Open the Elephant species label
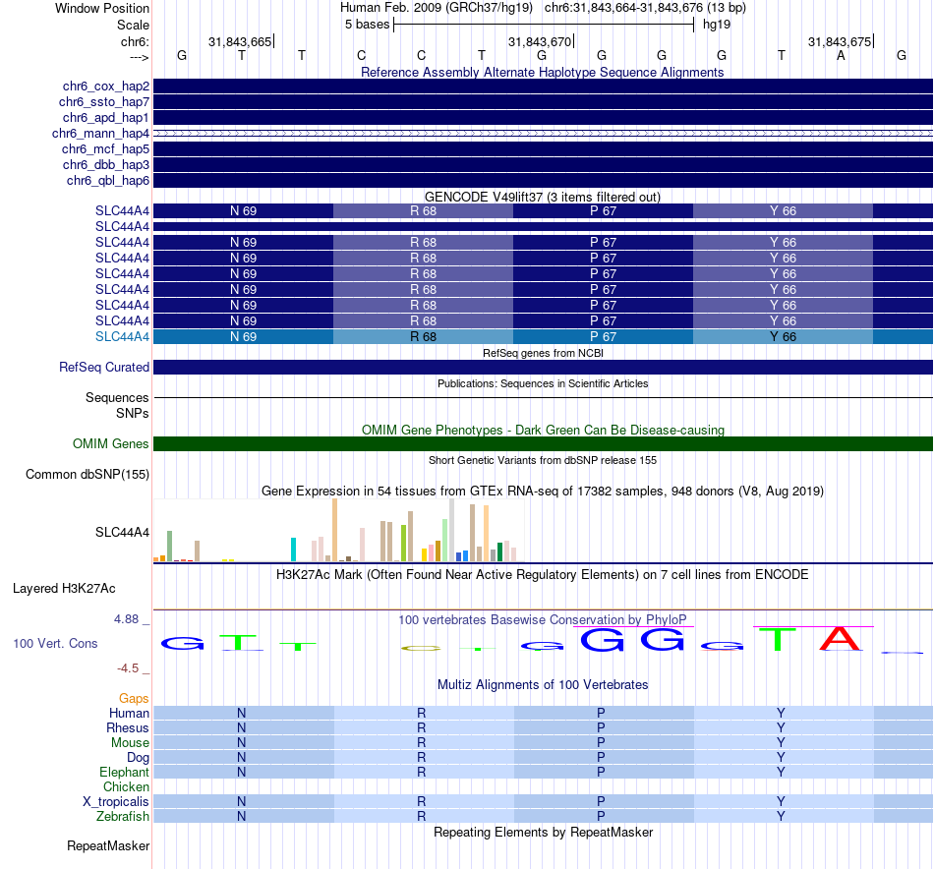The height and width of the screenshot is (869, 934). 124,772
